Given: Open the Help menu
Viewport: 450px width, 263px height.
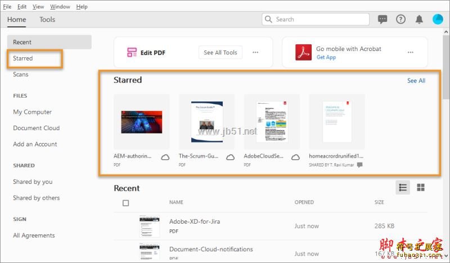Looking at the screenshot, I should 82,7.
